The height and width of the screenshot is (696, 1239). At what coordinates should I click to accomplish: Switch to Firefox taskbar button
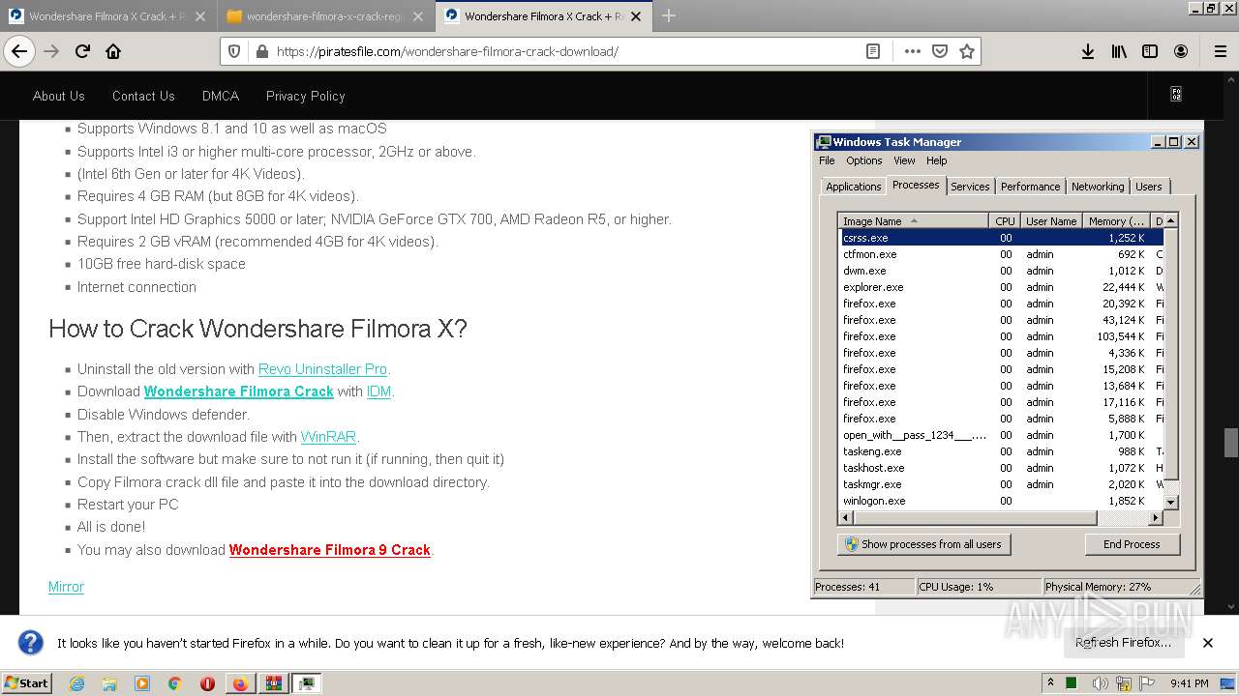point(240,683)
